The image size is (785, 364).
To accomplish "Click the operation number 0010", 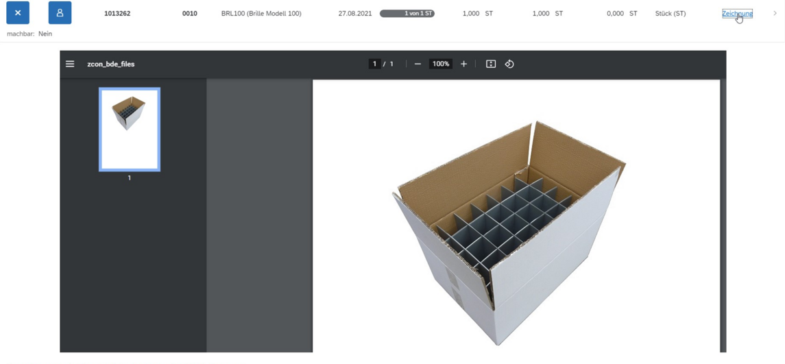I will click(x=190, y=14).
